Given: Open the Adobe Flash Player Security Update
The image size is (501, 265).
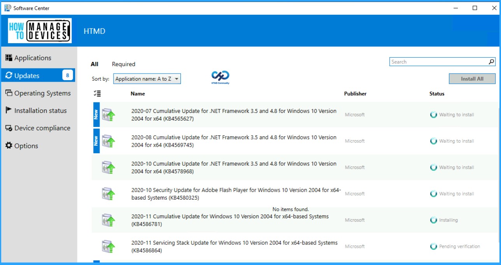Looking at the screenshot, I should point(236,194).
